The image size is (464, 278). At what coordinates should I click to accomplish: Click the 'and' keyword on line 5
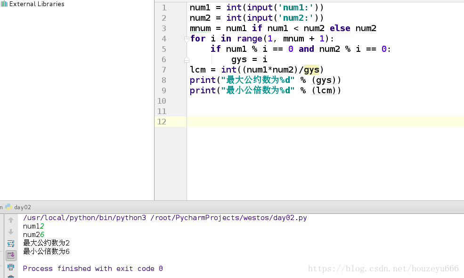[306, 49]
